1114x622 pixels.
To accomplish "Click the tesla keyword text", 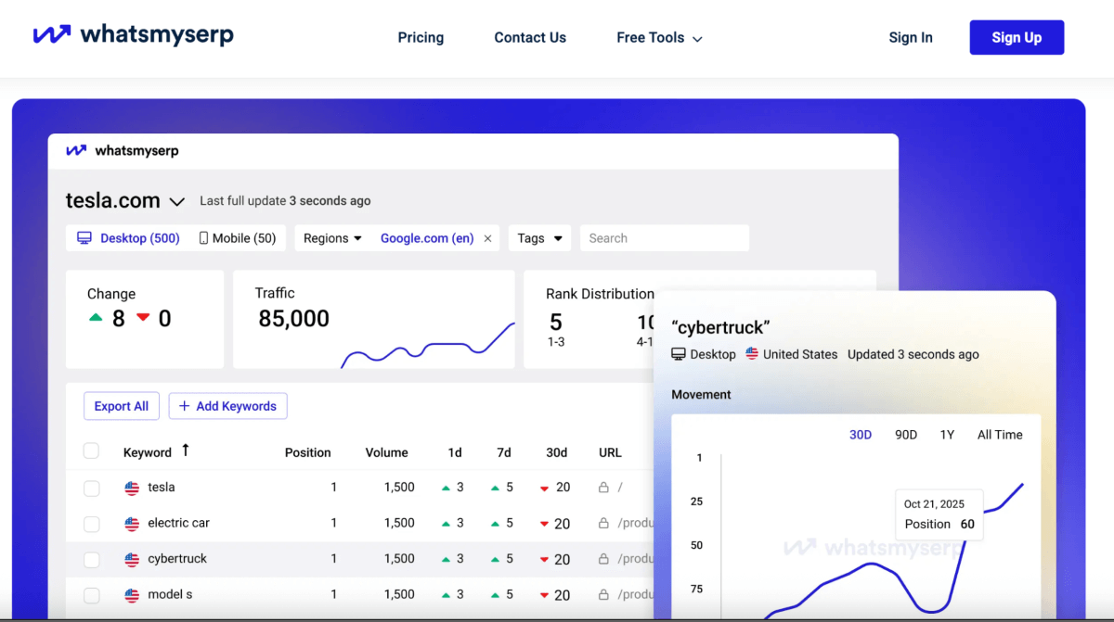I will (x=162, y=488).
